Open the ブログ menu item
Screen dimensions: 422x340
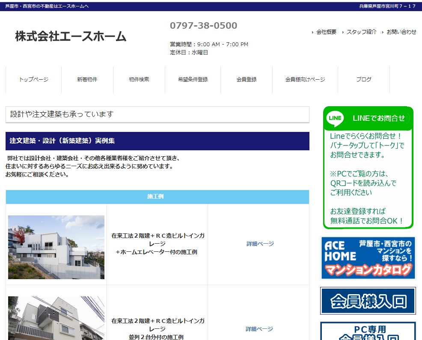click(x=364, y=79)
